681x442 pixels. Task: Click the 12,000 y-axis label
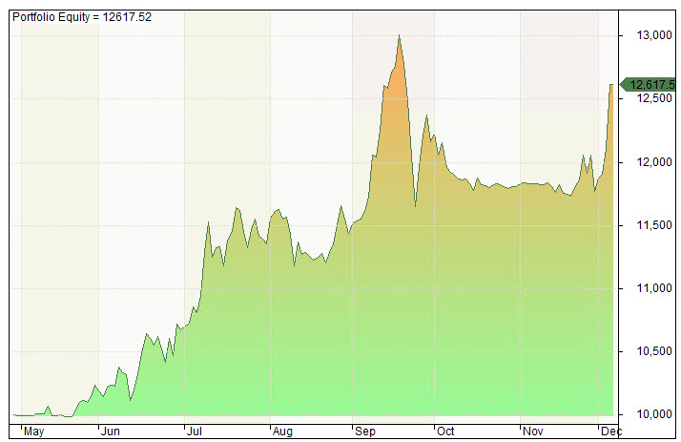654,162
